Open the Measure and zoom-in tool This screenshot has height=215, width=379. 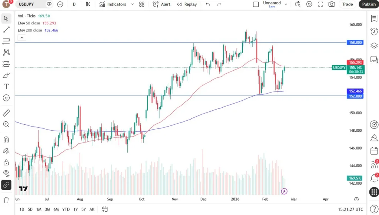click(6, 125)
